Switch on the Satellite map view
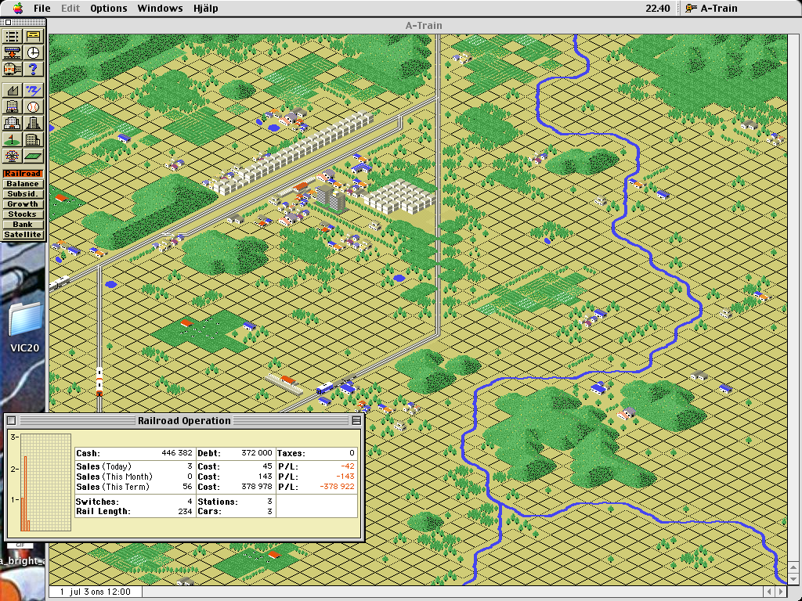 click(x=23, y=235)
